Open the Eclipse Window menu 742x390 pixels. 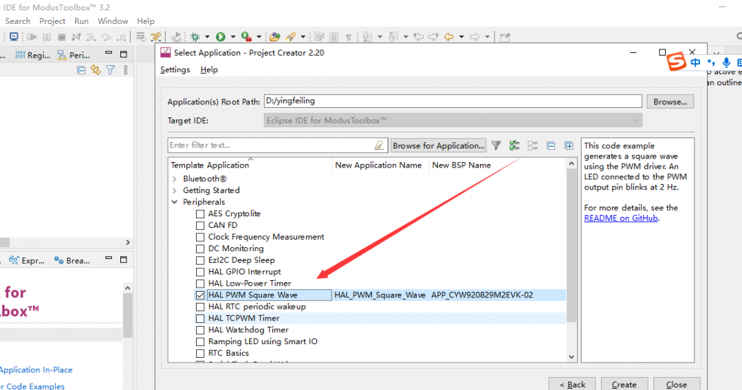(x=113, y=21)
